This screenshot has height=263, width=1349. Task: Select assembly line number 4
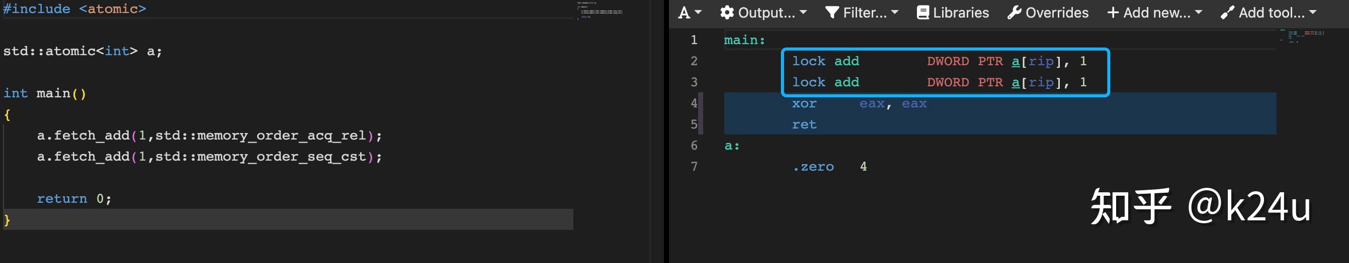[694, 103]
